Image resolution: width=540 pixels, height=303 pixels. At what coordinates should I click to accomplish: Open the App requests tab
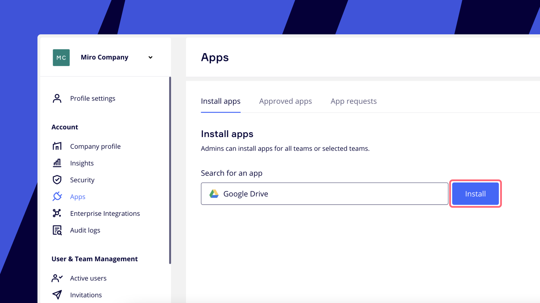point(353,101)
